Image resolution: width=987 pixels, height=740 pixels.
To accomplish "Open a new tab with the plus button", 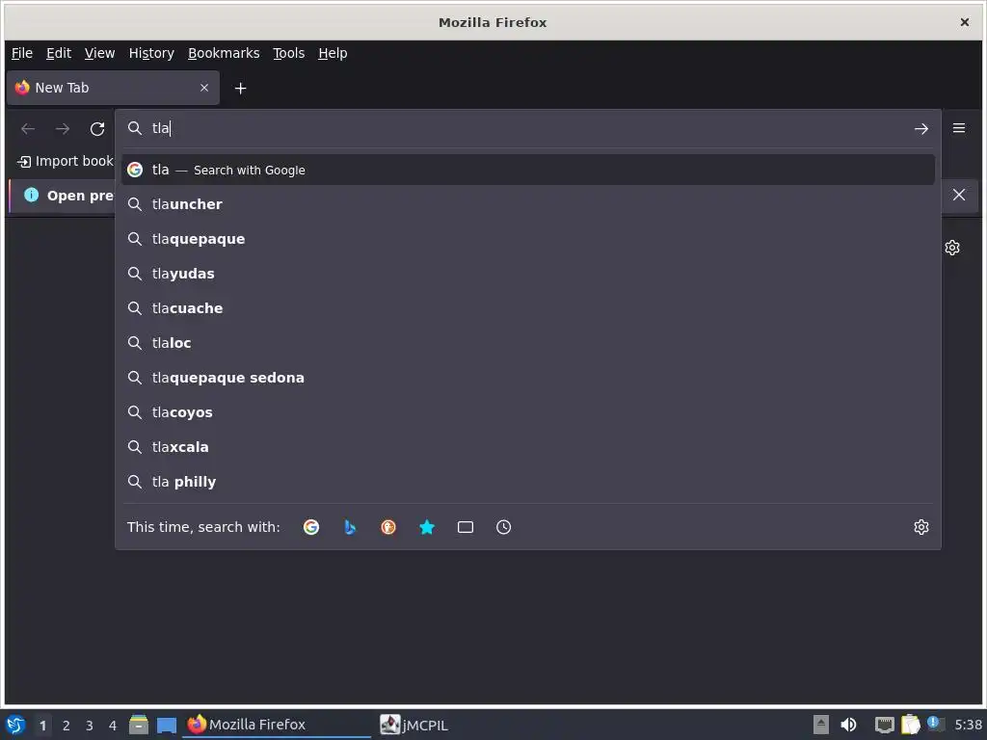I will pos(240,88).
